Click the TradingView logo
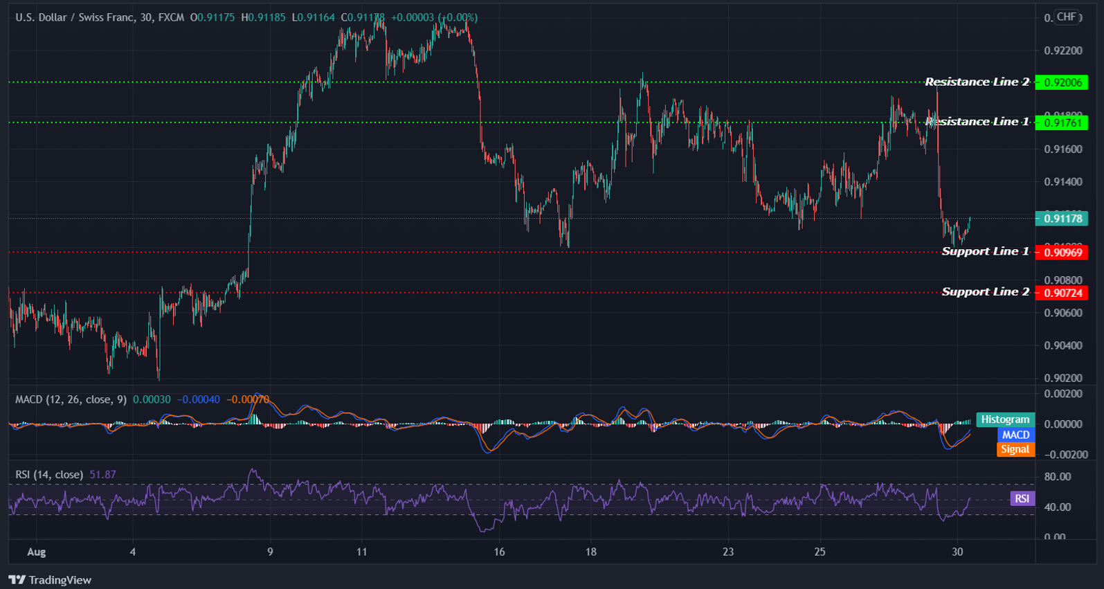This screenshot has width=1104, height=589. (50, 580)
